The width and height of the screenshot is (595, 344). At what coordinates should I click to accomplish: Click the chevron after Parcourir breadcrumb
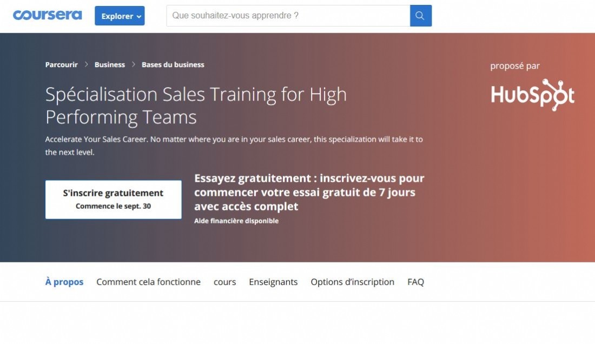86,64
